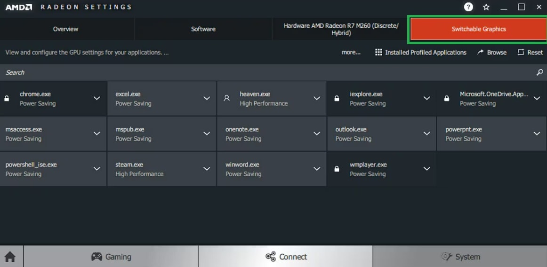Image resolution: width=547 pixels, height=267 pixels.
Task: Click the Gaming controller icon
Action: [x=97, y=257]
